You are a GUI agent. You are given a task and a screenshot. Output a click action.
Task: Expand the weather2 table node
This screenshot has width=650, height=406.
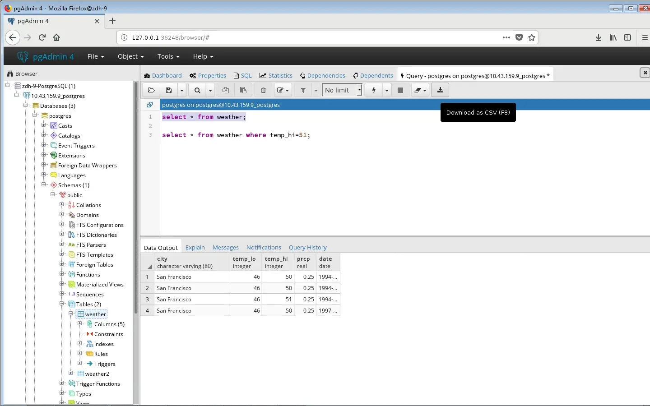coord(71,373)
